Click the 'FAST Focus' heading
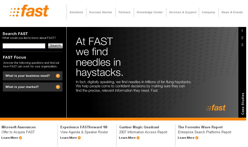Image resolution: width=248 pixels, height=147 pixels. [x=14, y=57]
